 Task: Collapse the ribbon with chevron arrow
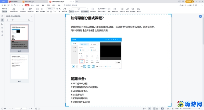coord(202,5)
